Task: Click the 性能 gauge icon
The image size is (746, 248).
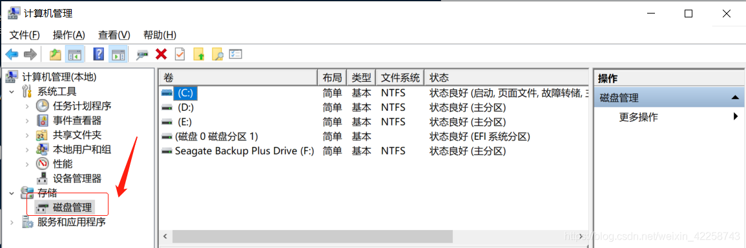Action: pyautogui.click(x=43, y=164)
